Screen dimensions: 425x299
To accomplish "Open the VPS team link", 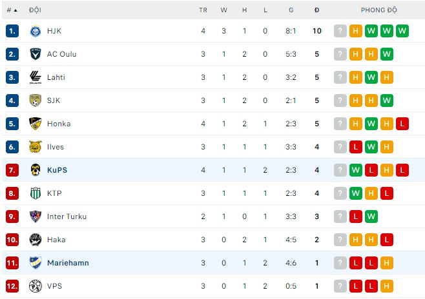I will 55,286.
